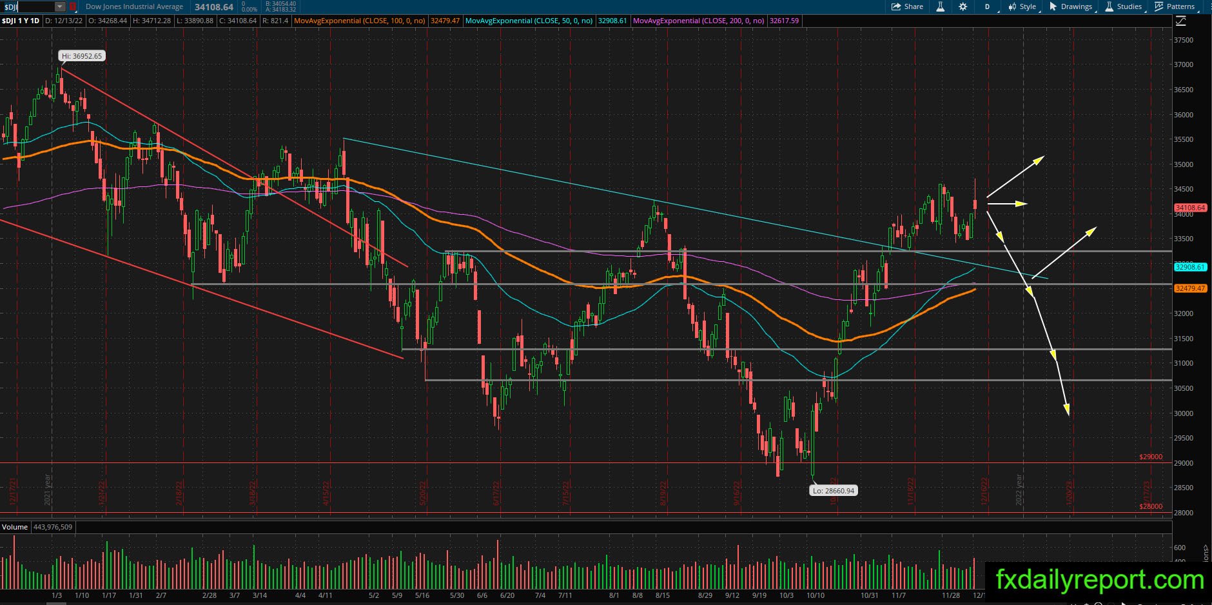Click the bid value B: 34054.40
This screenshot has width=1212, height=605.
(280, 4)
